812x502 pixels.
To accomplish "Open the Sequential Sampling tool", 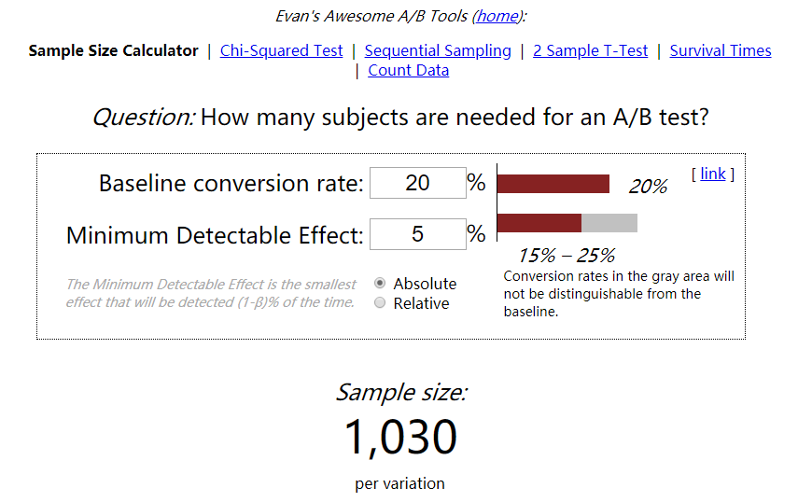I will tap(438, 50).
